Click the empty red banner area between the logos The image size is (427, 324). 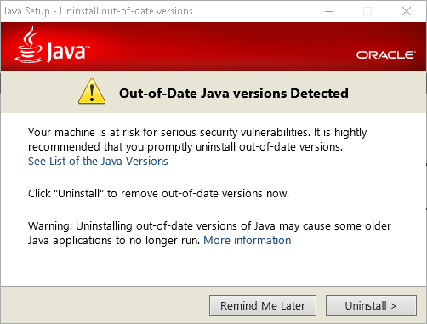coord(221,47)
